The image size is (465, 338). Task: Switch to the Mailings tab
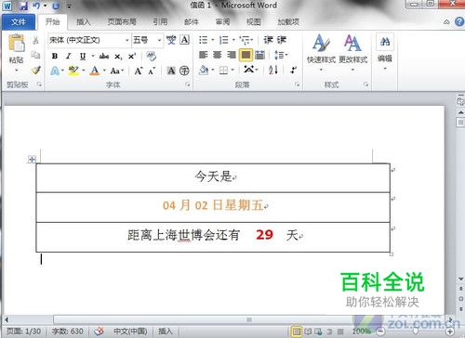[x=192, y=22]
